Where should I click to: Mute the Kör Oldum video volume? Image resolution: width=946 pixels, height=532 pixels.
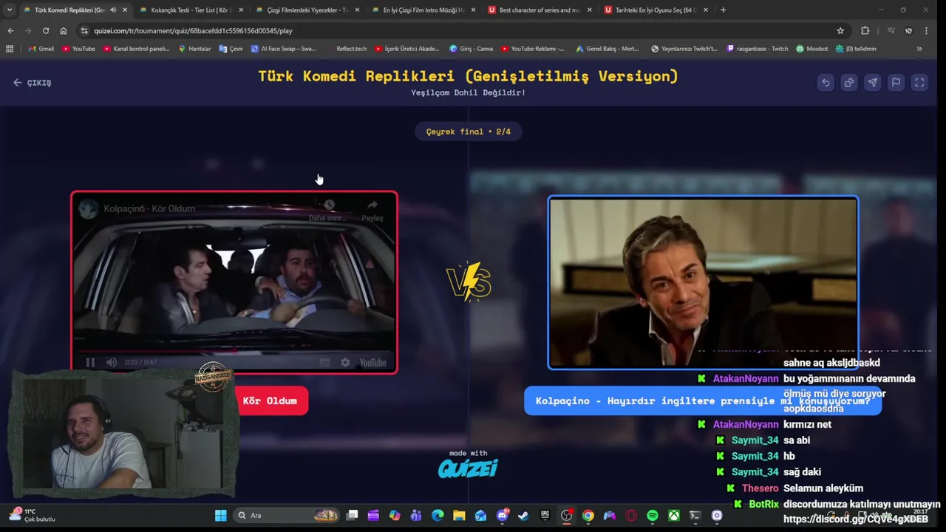click(111, 362)
